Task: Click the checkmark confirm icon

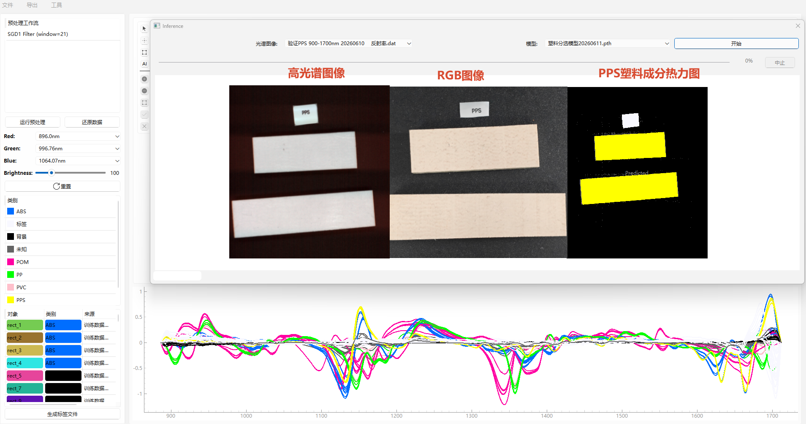Action: (144, 114)
